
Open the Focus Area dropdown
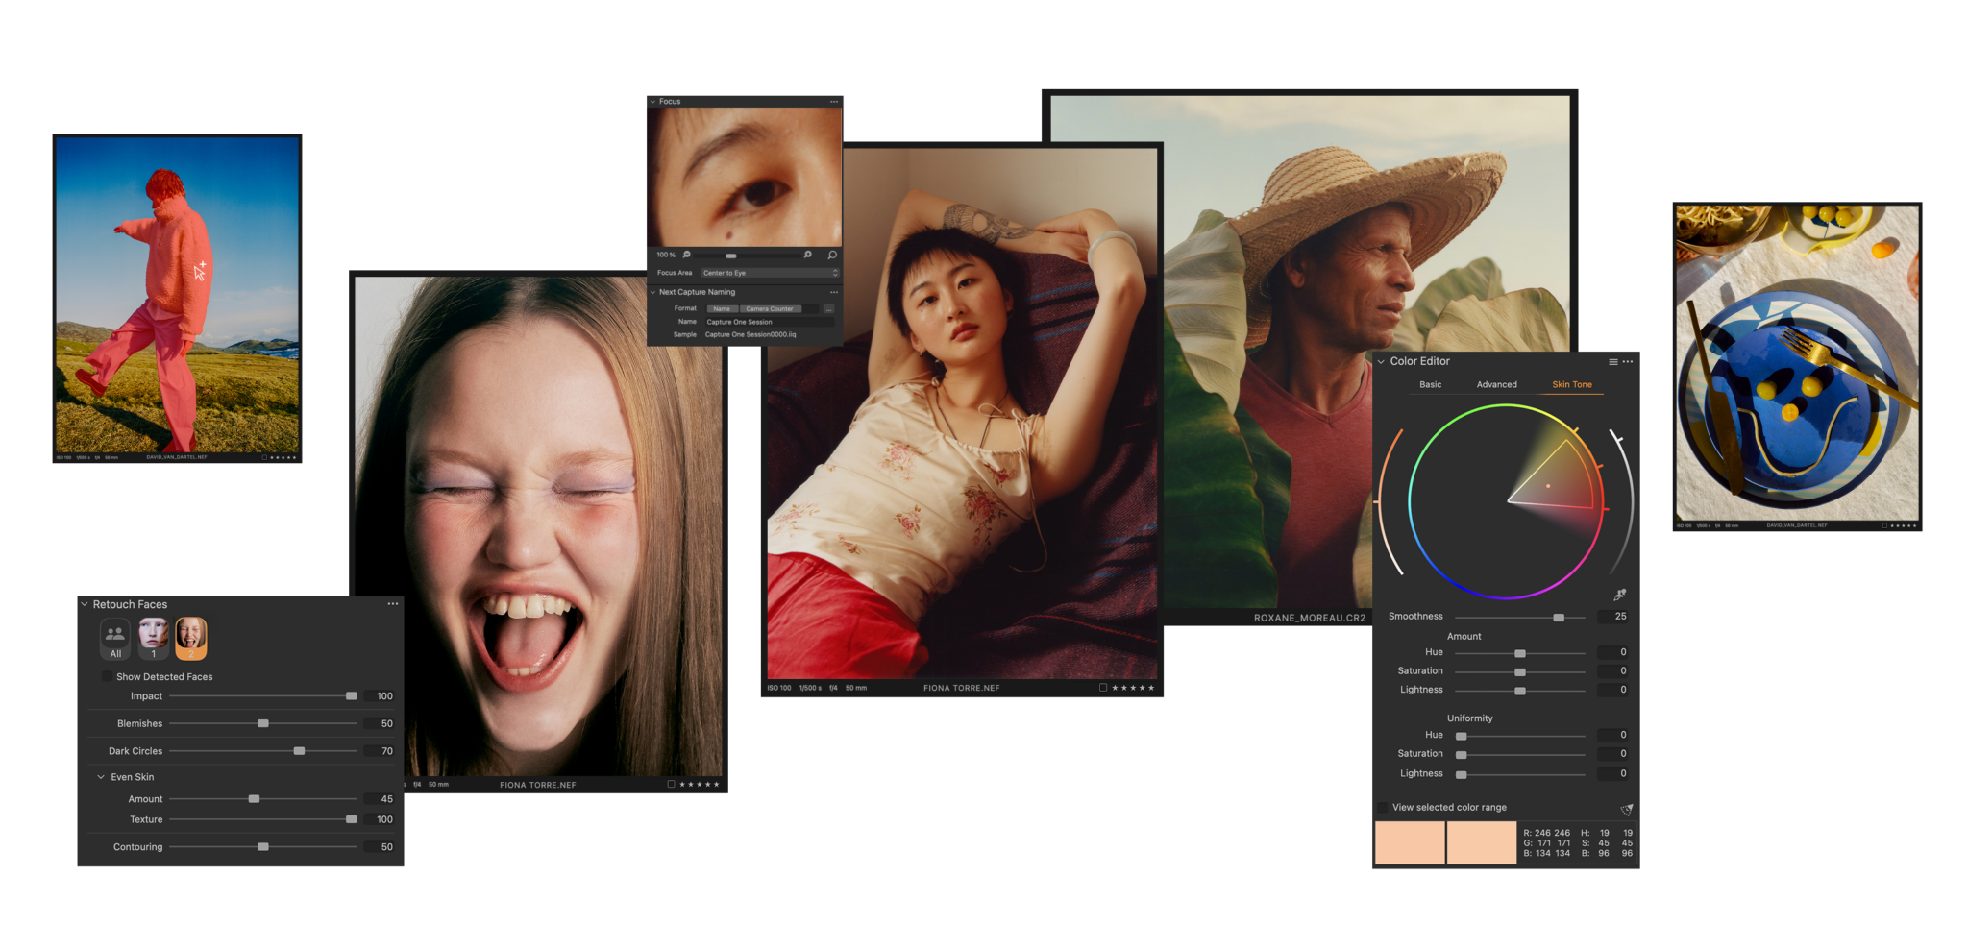(x=769, y=273)
